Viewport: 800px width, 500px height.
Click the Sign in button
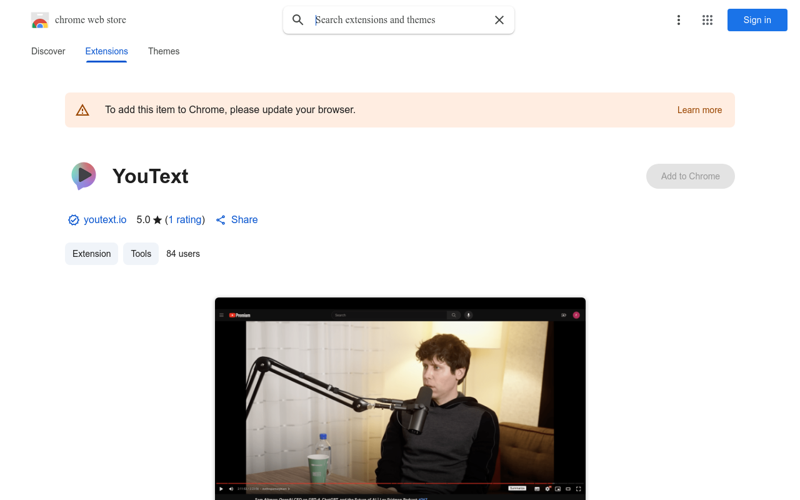(757, 20)
